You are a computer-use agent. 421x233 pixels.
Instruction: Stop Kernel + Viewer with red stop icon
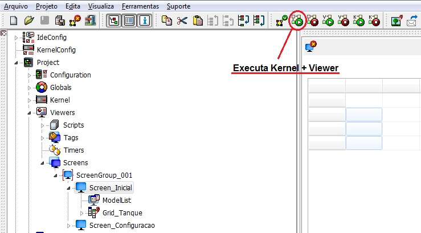pyautogui.click(x=313, y=21)
